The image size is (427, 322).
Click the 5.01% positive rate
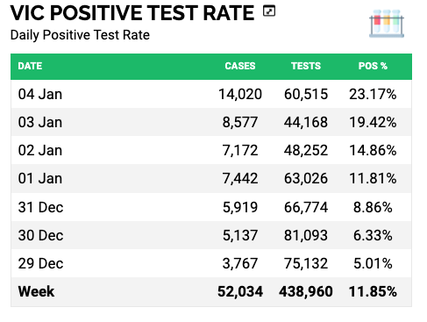tap(373, 263)
